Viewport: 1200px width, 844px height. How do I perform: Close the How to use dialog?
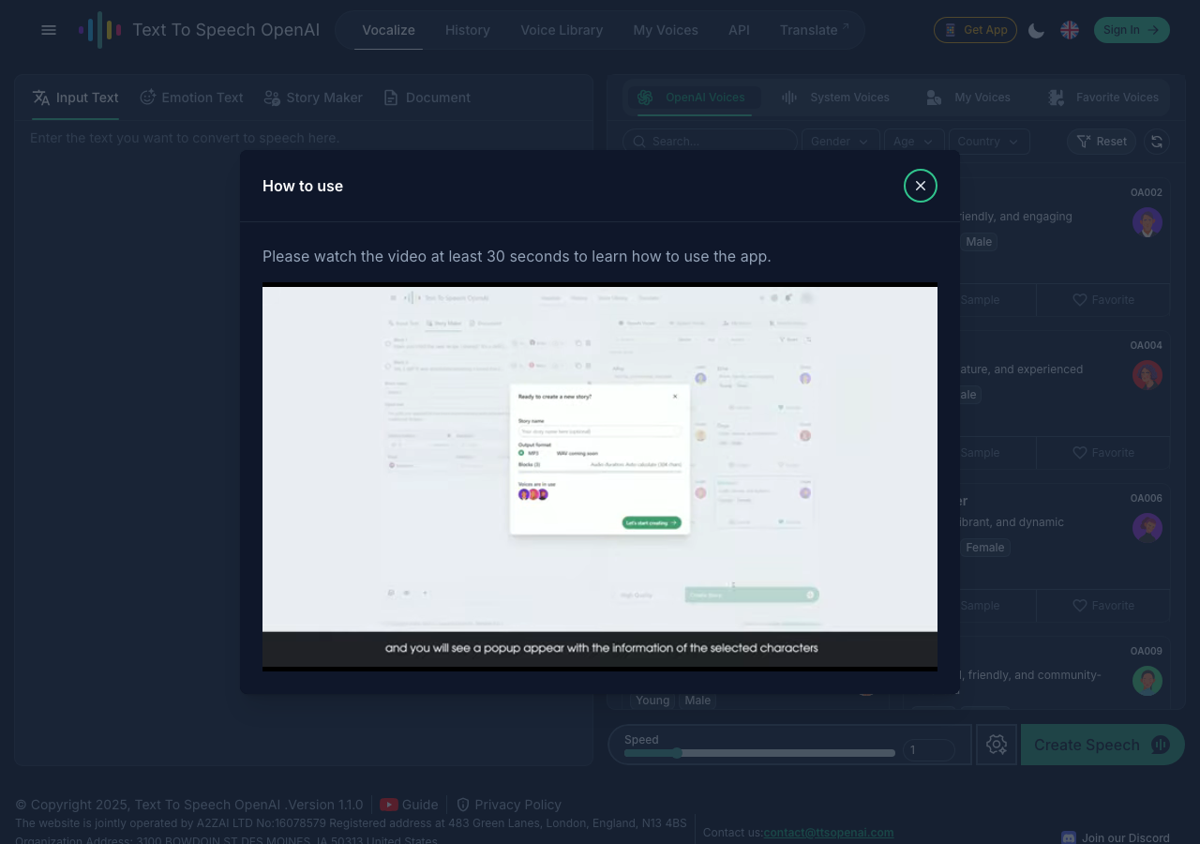pyautogui.click(x=921, y=186)
